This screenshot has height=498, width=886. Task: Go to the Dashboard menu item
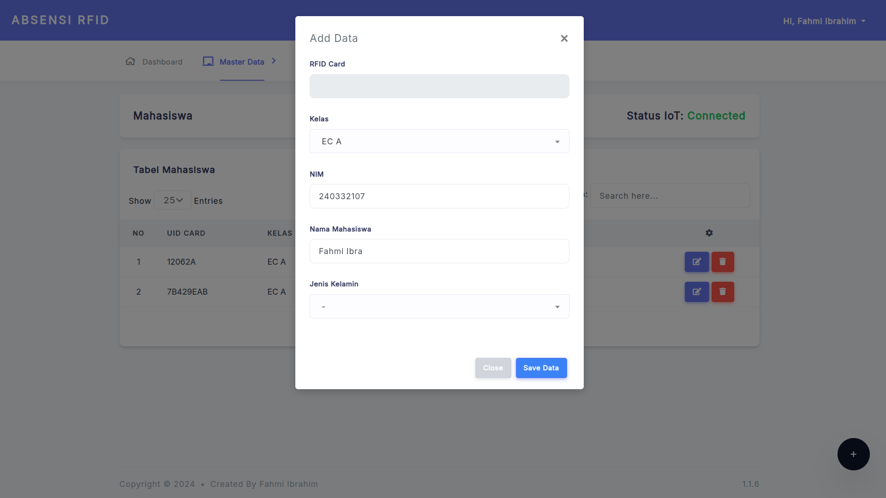162,62
